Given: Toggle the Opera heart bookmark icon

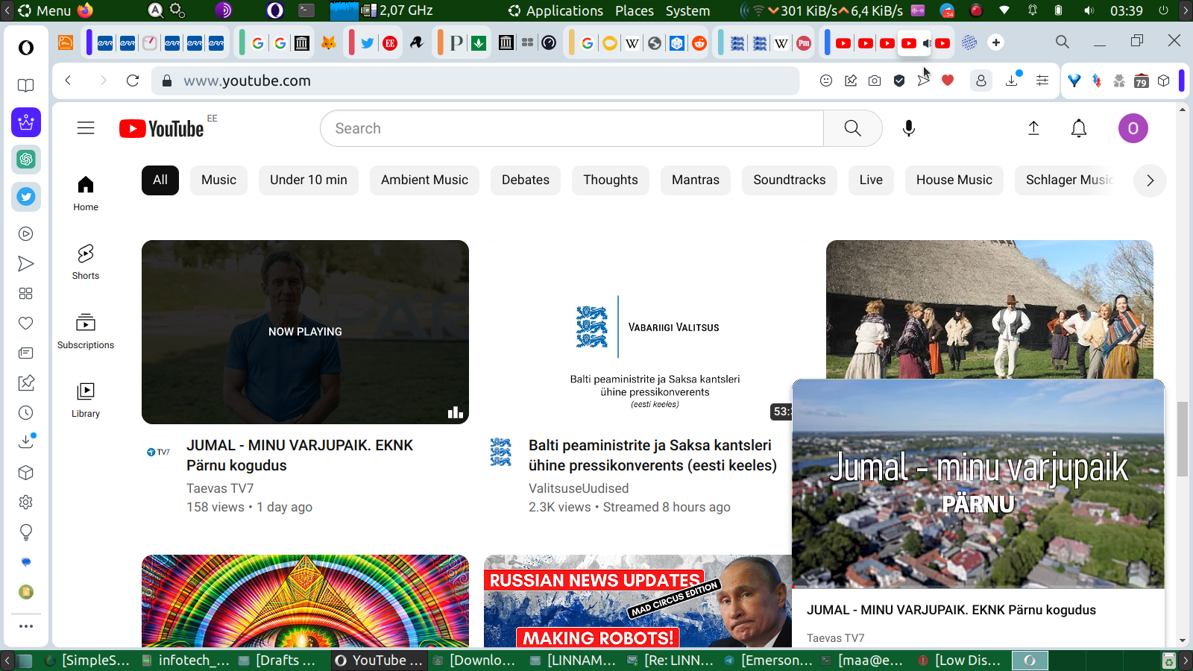Looking at the screenshot, I should pyautogui.click(x=948, y=81).
